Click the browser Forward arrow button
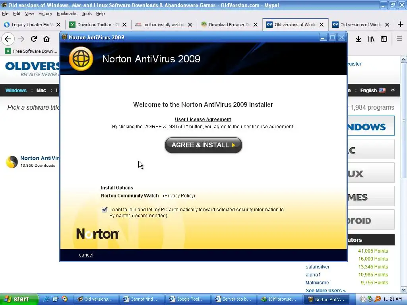This screenshot has height=305, width=407. pos(21,39)
